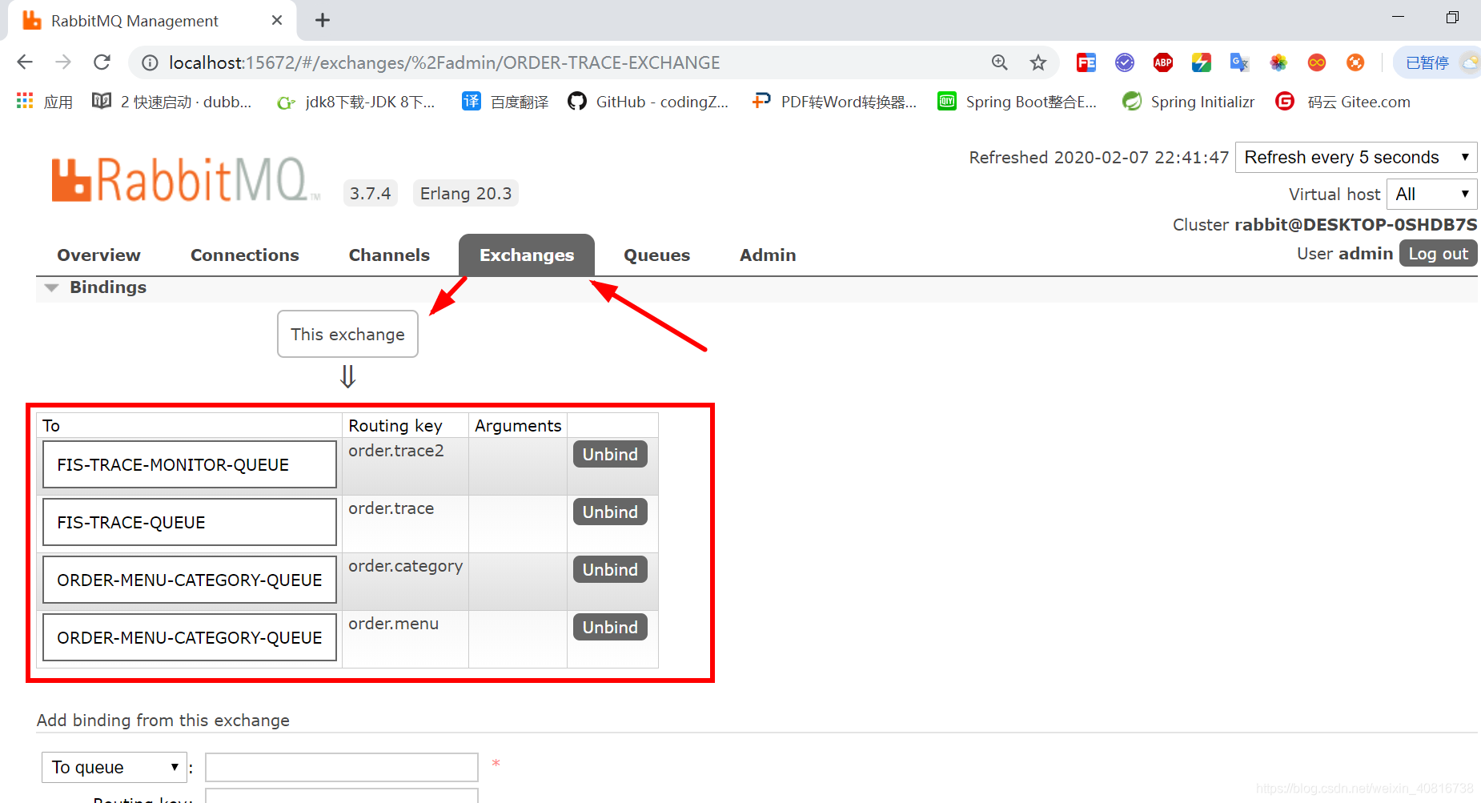Image resolution: width=1481 pixels, height=803 pixels.
Task: Click the address bar URL
Action: pos(444,62)
